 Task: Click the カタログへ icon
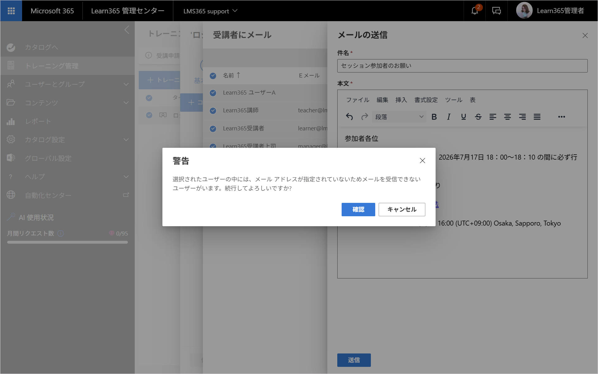pos(11,47)
